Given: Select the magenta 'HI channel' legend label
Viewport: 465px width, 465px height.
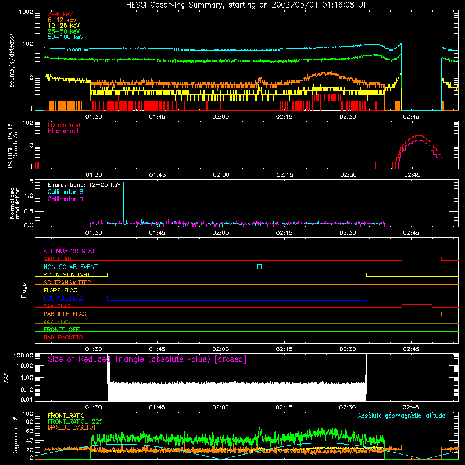Looking at the screenshot, I should pos(63,131).
